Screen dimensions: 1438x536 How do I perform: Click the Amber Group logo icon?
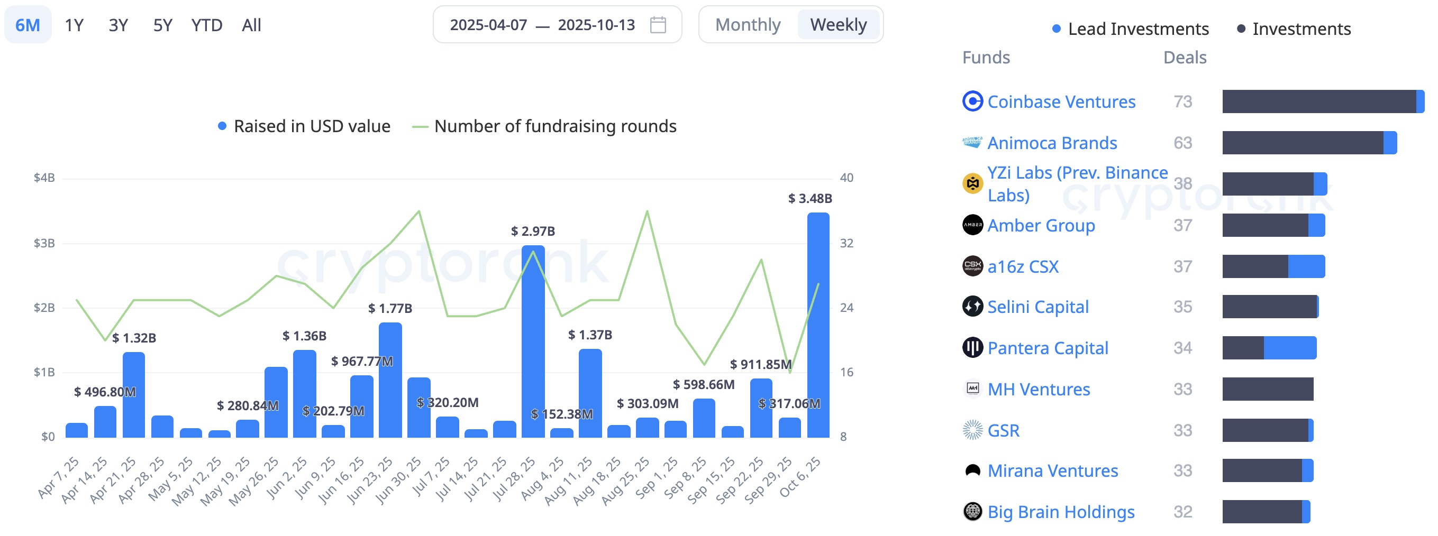(x=972, y=225)
